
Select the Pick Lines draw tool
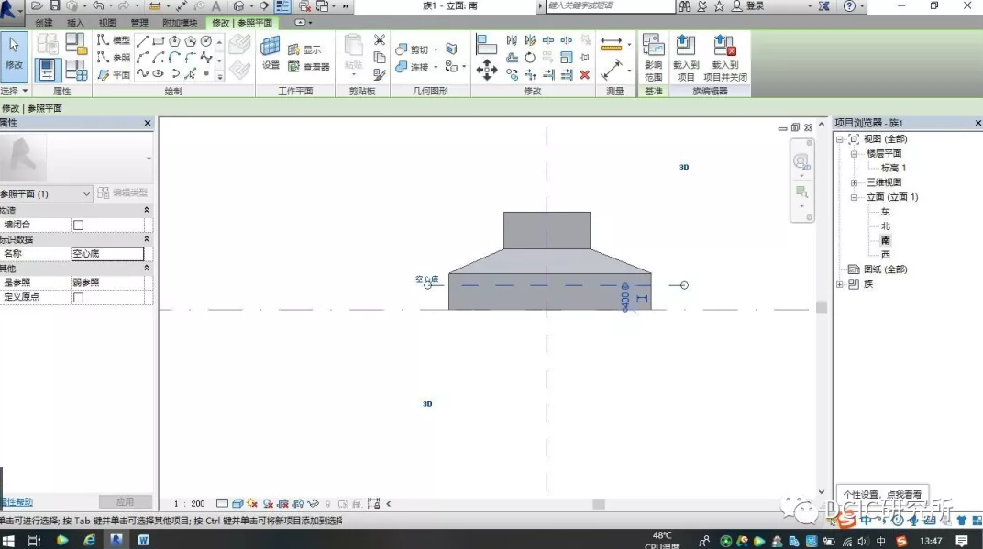(x=190, y=74)
